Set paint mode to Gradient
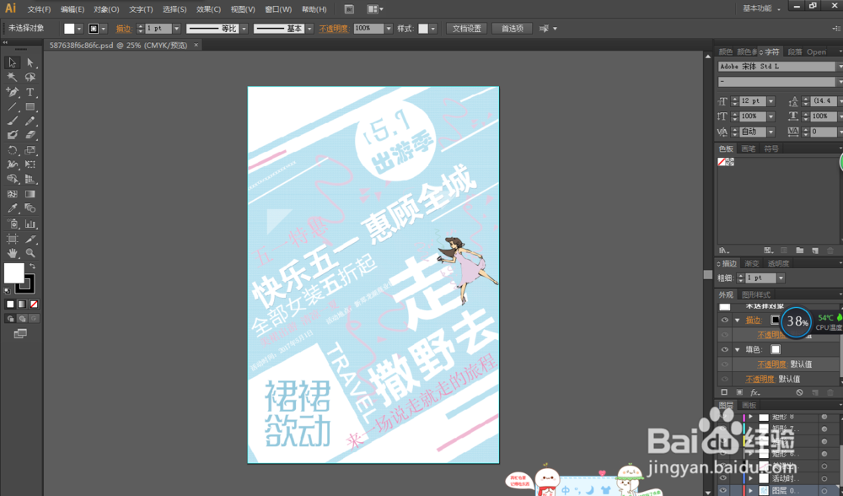 [x=22, y=305]
